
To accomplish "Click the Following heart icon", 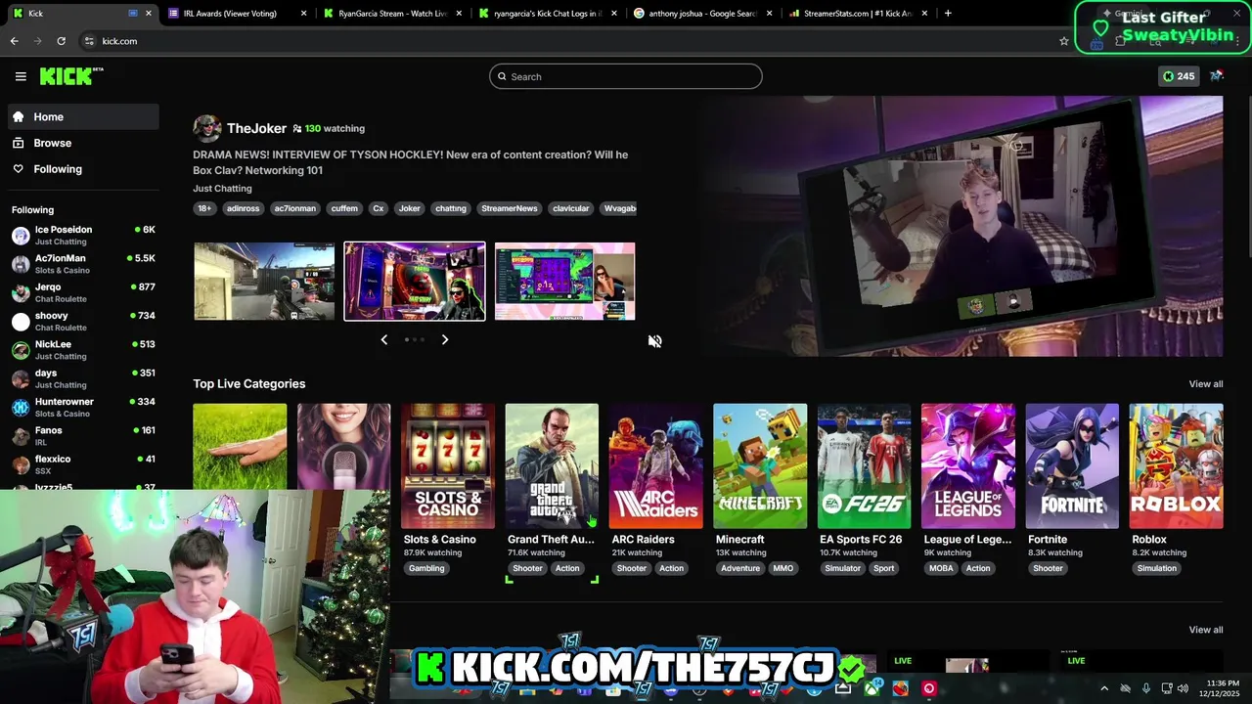I will point(18,169).
